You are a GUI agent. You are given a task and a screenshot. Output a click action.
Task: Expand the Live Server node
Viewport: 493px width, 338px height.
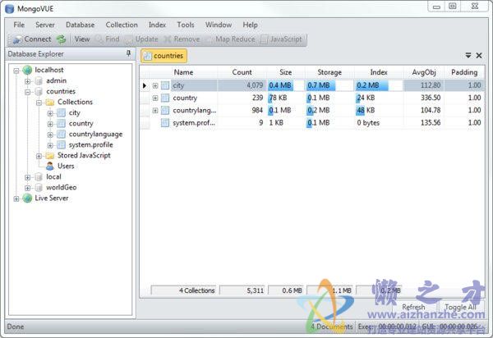coord(16,199)
